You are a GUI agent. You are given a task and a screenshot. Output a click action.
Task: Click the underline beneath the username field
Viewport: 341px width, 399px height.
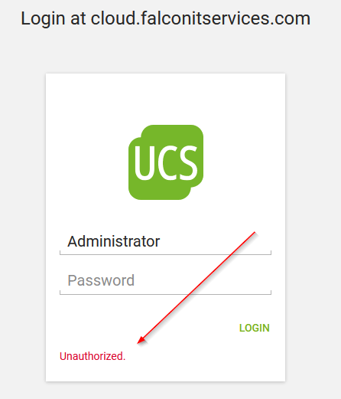coord(165,254)
